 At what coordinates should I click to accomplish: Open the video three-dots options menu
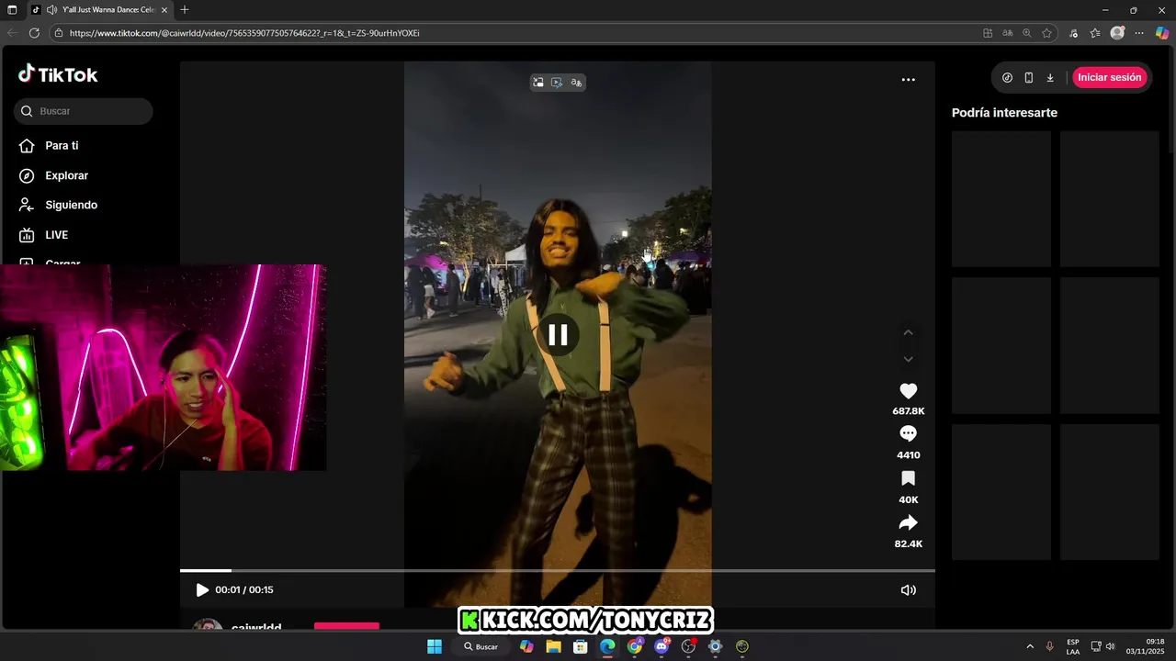pos(908,80)
